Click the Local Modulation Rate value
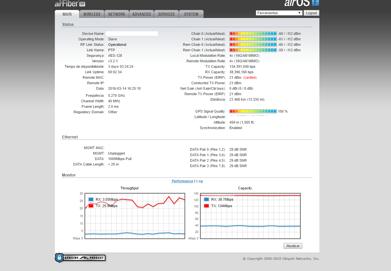The image size is (391, 271). [x=244, y=55]
